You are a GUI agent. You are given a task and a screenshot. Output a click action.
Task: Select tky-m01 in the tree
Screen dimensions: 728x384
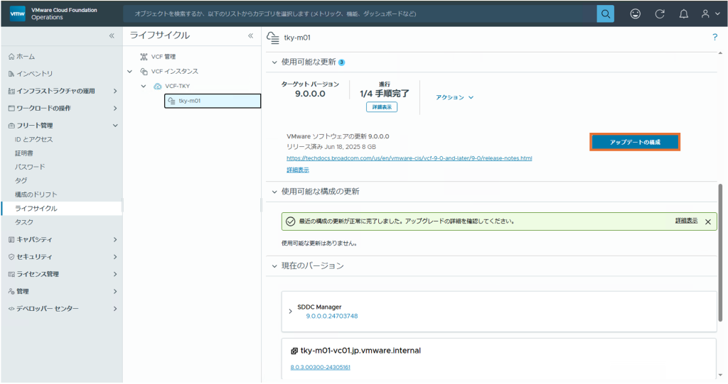[x=213, y=101]
